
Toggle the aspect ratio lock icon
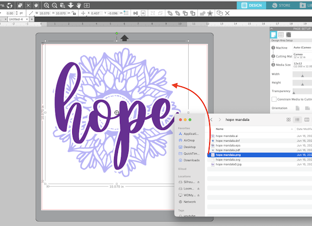pyautogui.click(x=74, y=13)
